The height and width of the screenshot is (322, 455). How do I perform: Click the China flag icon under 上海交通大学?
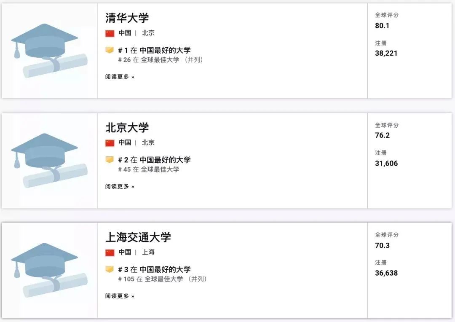tap(110, 252)
